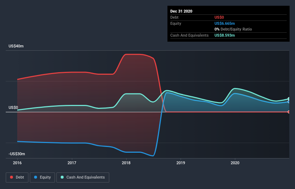The width and height of the screenshot is (295, 189).
Task: Toggle the Equity legend button
Action: pos(42,178)
